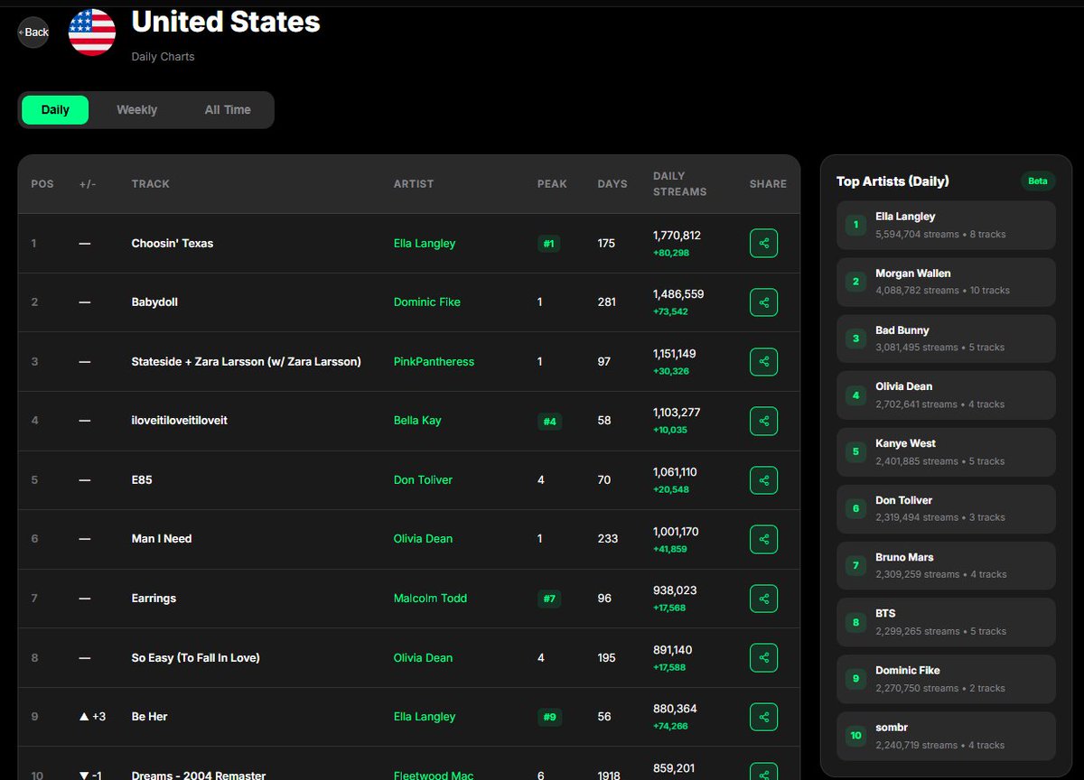Select Morgan Wallen card in Top Artists

coord(946,282)
